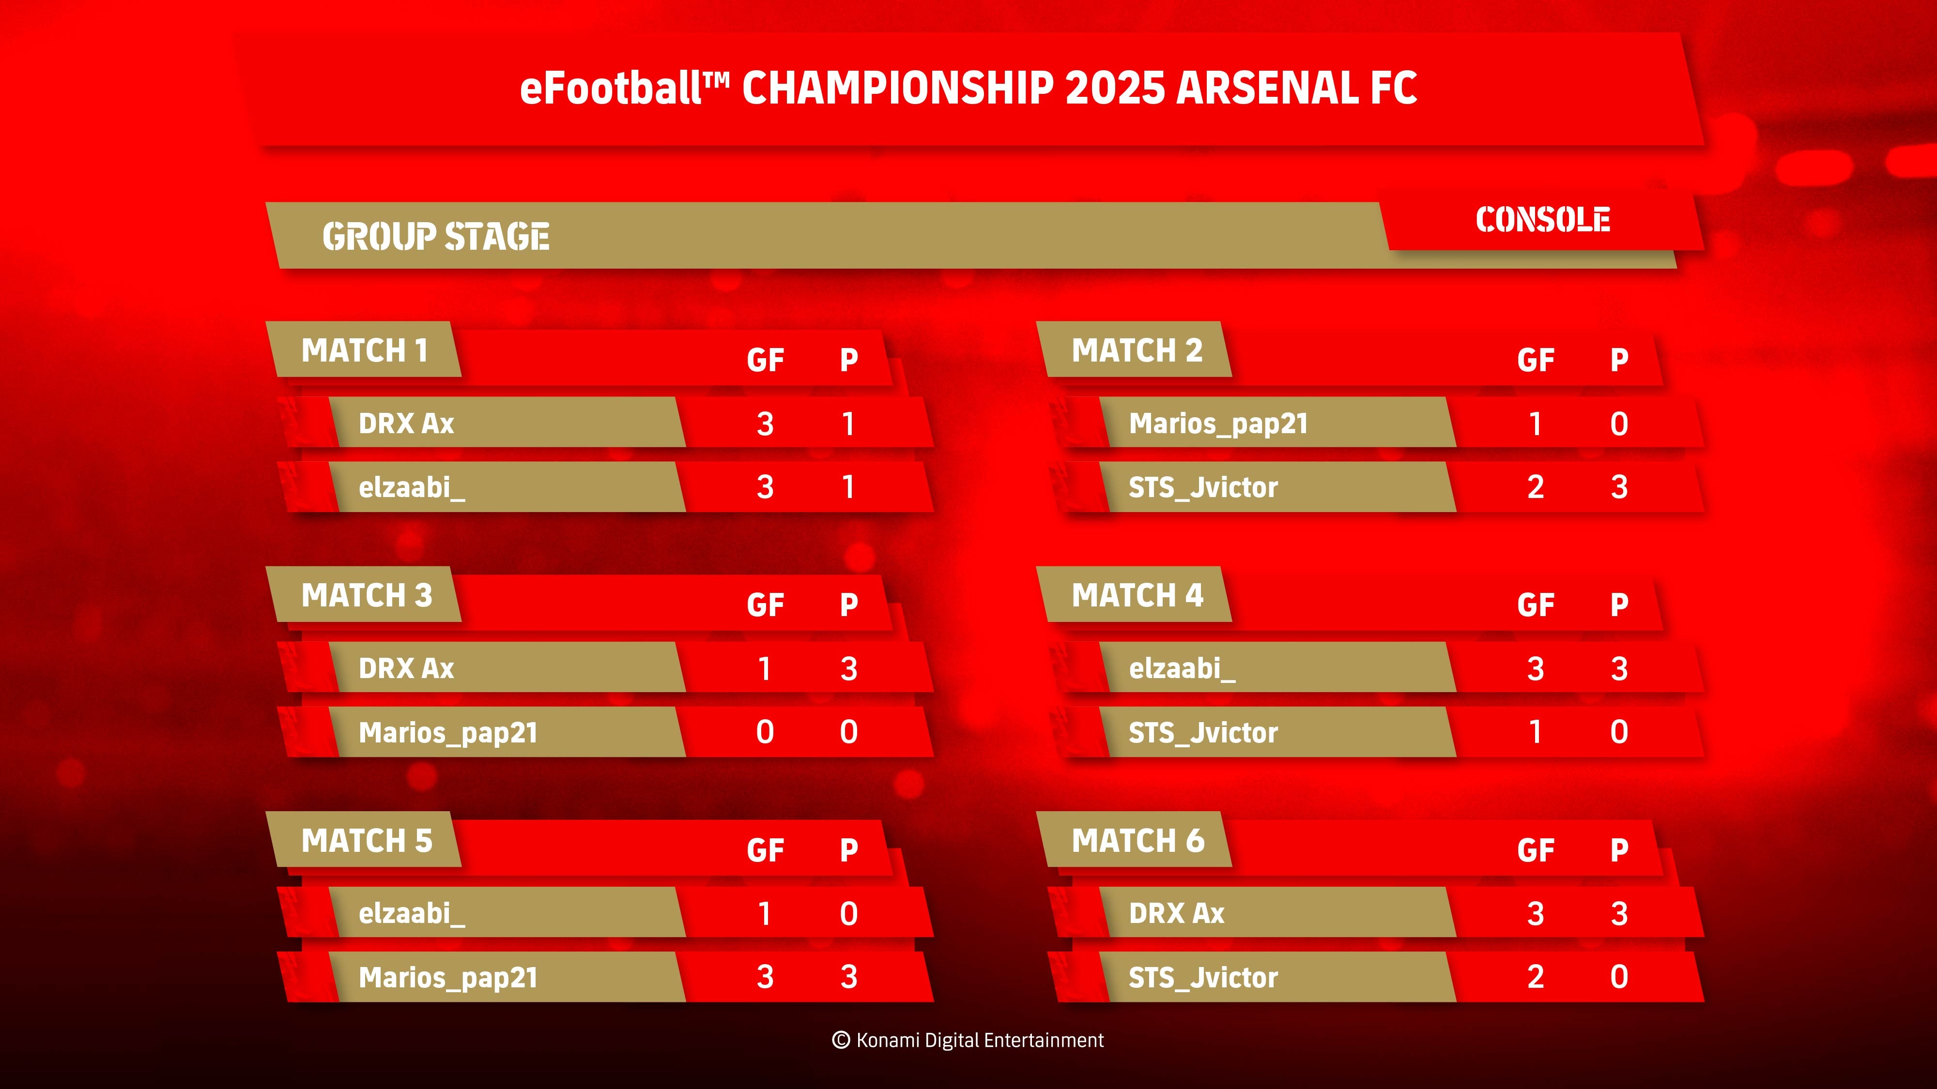Click the MATCH 5 label
This screenshot has height=1089, width=1937.
tap(367, 840)
